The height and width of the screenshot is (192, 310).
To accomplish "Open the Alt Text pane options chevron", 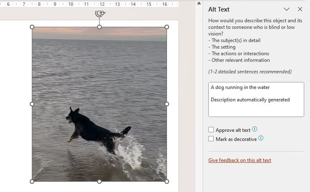I will tap(286, 9).
